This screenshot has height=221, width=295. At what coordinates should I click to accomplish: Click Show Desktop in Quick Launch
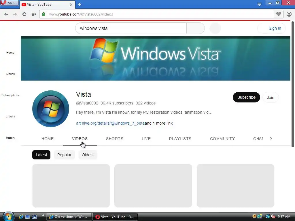(x=28, y=217)
